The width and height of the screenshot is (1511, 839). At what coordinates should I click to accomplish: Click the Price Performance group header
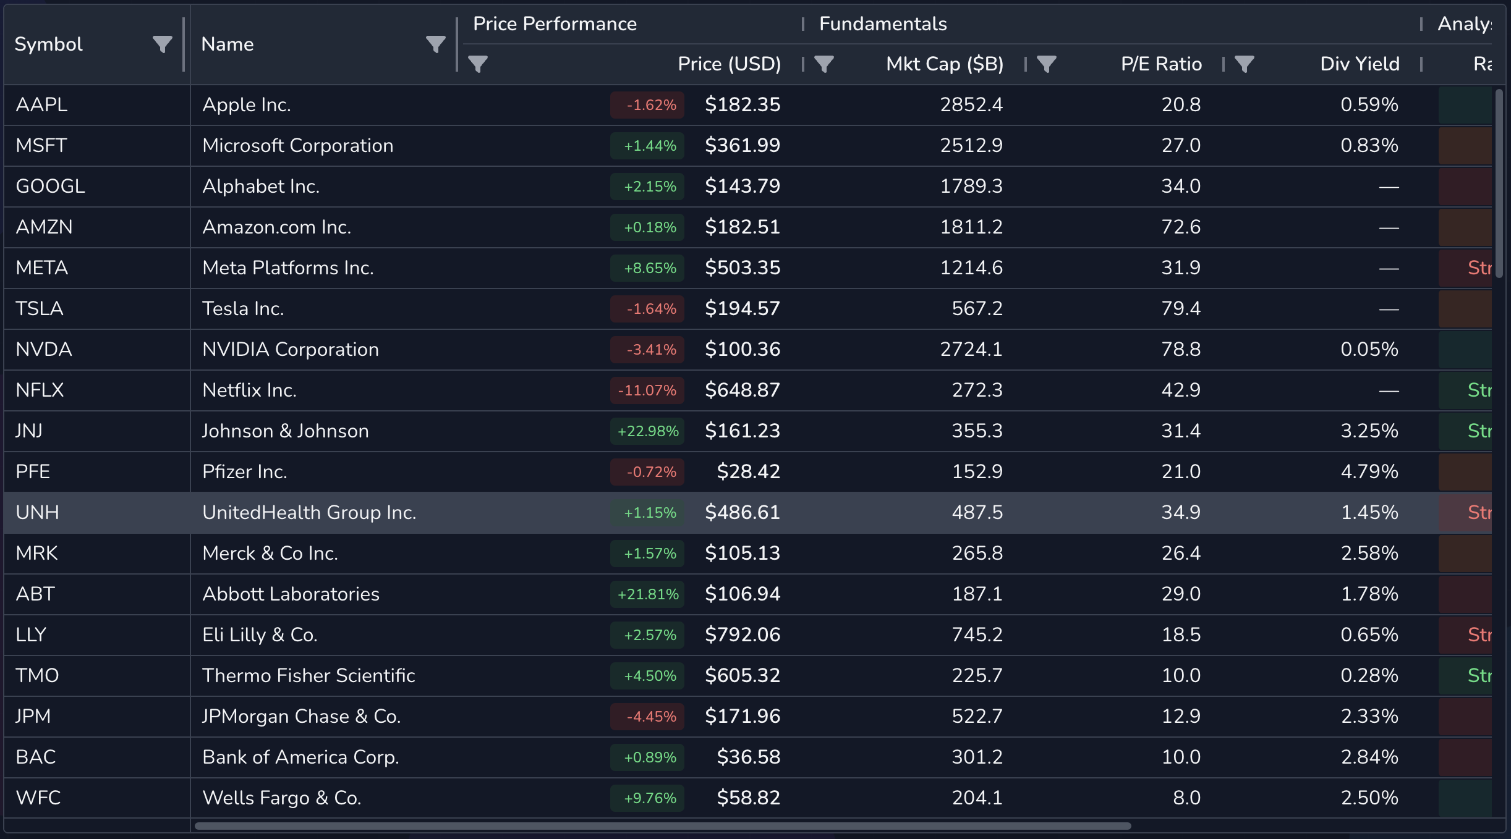tap(555, 24)
